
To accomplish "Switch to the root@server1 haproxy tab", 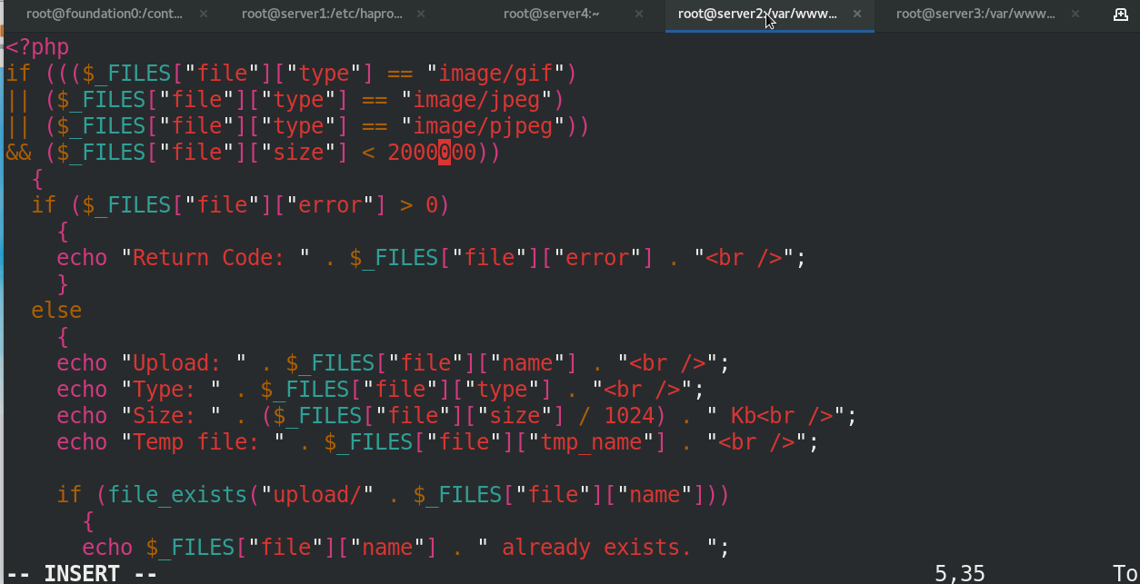I will pos(320,15).
